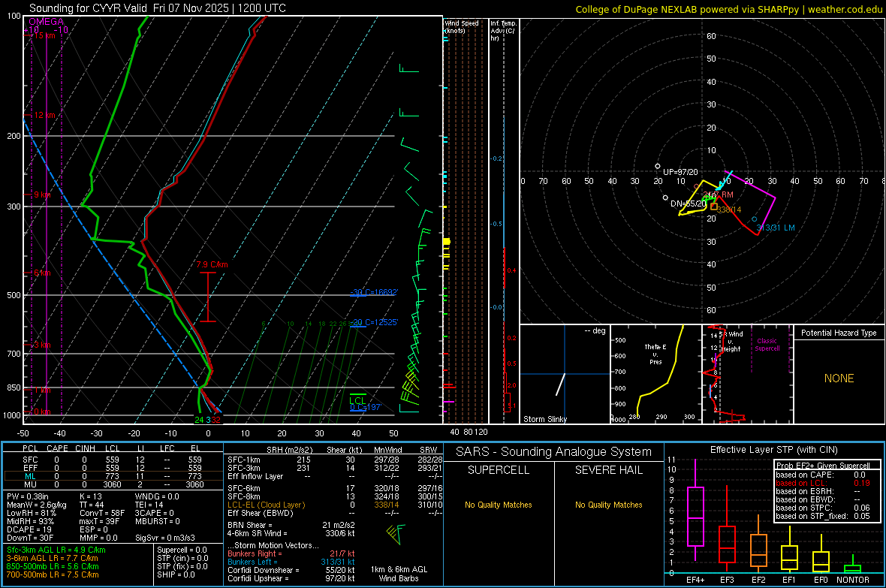This screenshot has width=886, height=588.
Task: Click the 'SRH (m2/s2)' column header
Action: click(289, 450)
